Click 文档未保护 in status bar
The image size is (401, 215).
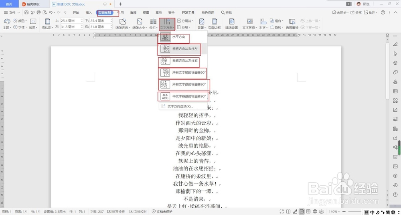(x=162, y=212)
